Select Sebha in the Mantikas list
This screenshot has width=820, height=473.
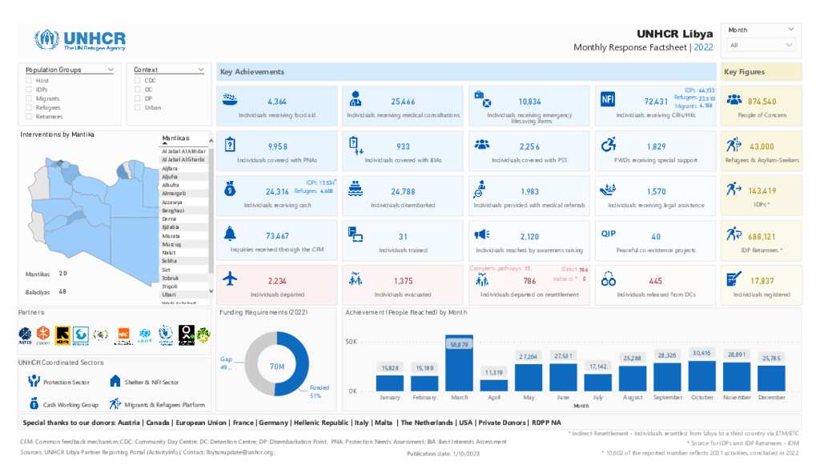click(x=169, y=261)
